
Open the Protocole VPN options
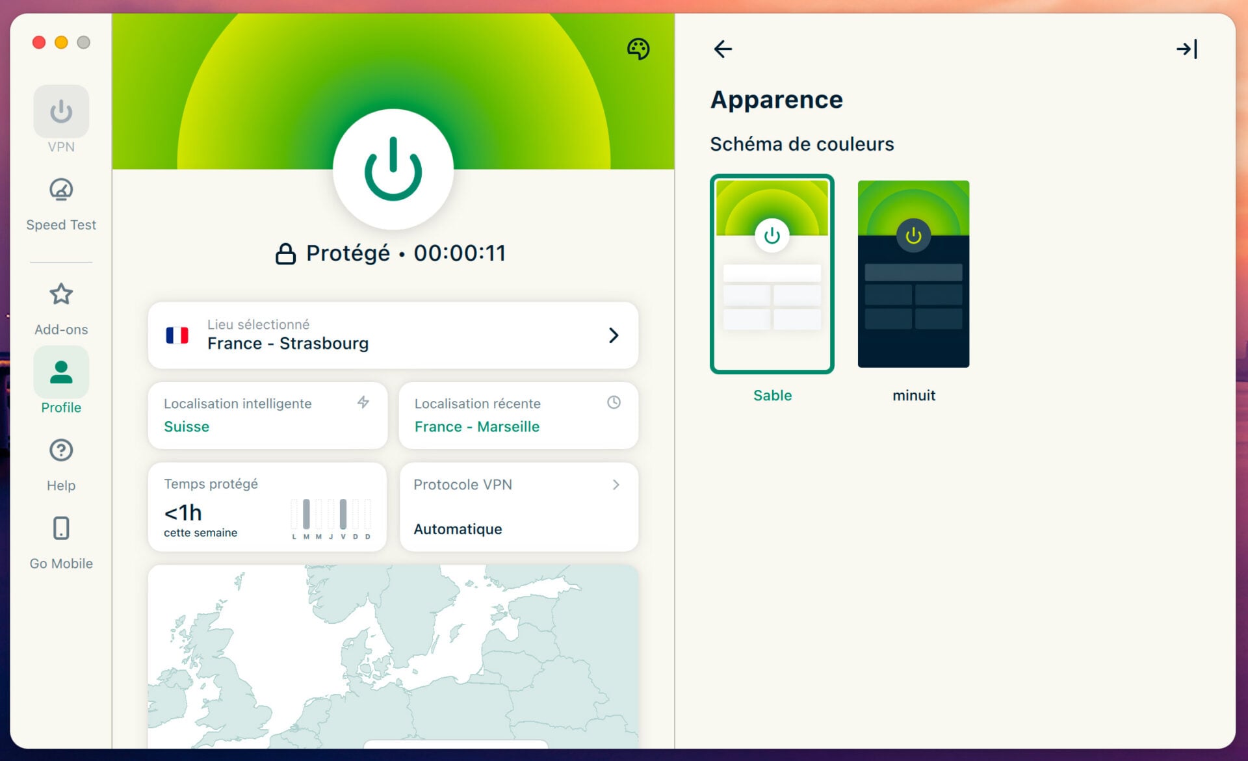pyautogui.click(x=518, y=506)
